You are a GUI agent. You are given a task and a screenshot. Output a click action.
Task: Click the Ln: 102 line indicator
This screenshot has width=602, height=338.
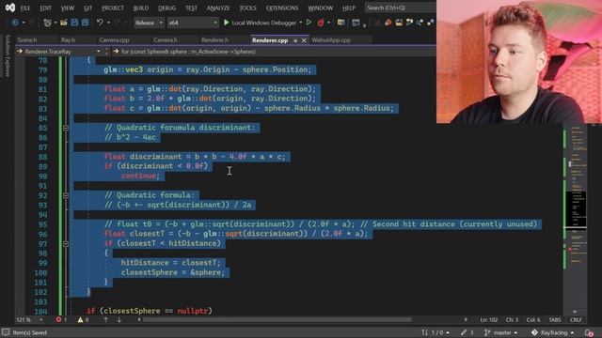pos(489,319)
